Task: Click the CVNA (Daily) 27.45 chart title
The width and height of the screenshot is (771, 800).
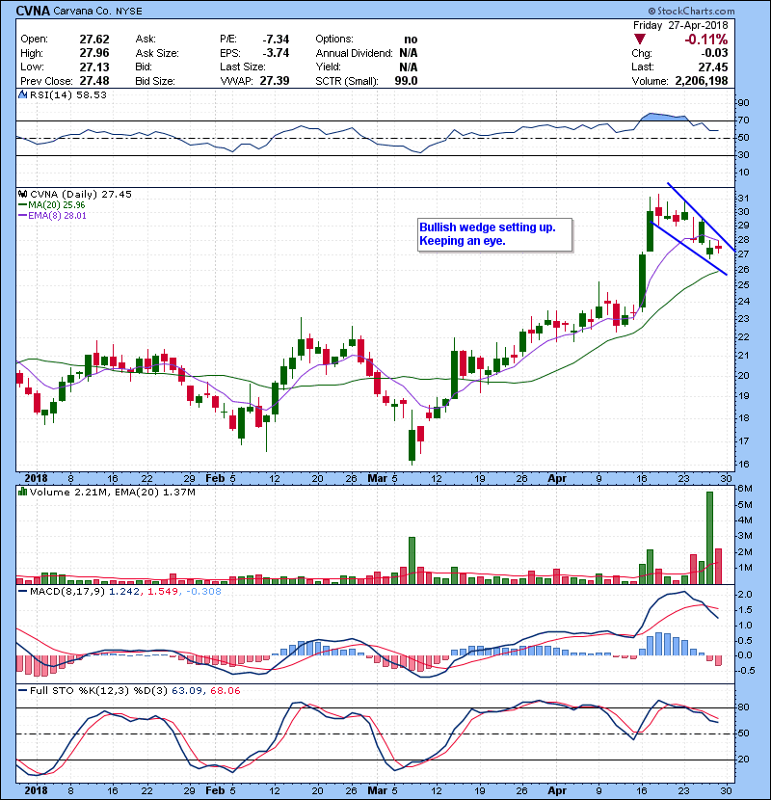Action: click(x=81, y=194)
